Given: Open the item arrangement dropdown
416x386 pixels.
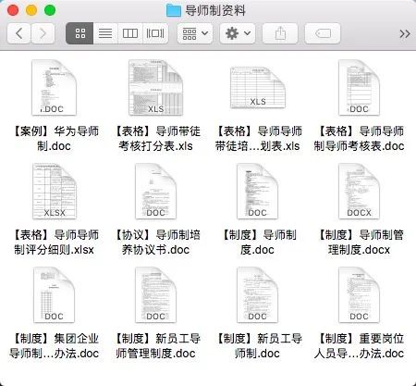Looking at the screenshot, I should (x=195, y=33).
